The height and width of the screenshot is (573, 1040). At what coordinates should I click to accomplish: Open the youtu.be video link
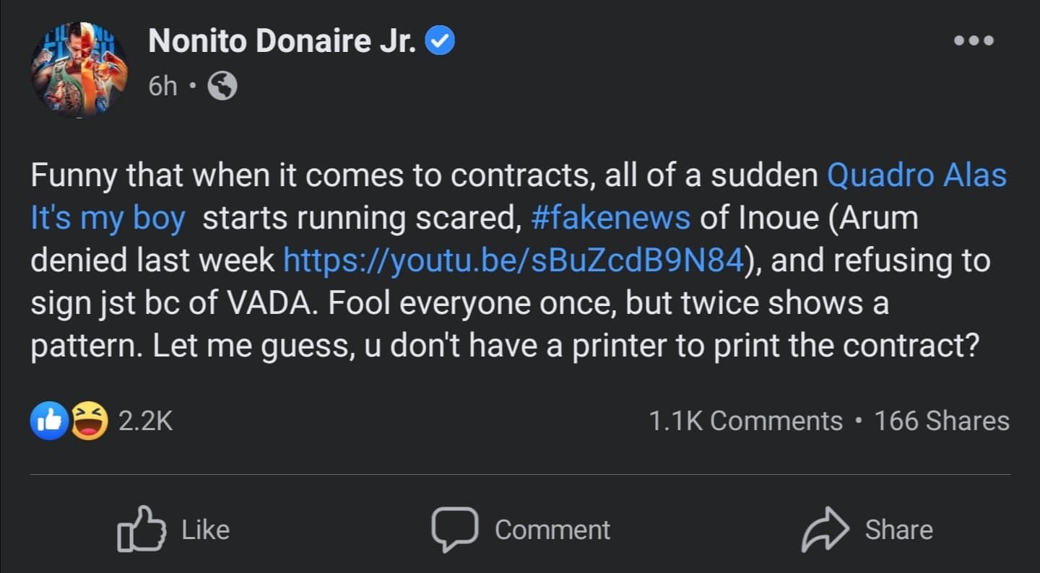point(513,260)
